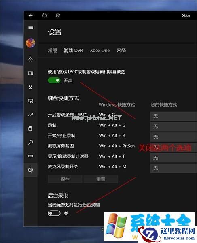This screenshot has width=197, height=243.
Task: Open the My Games sidebar icon
Action: pos(30,73)
